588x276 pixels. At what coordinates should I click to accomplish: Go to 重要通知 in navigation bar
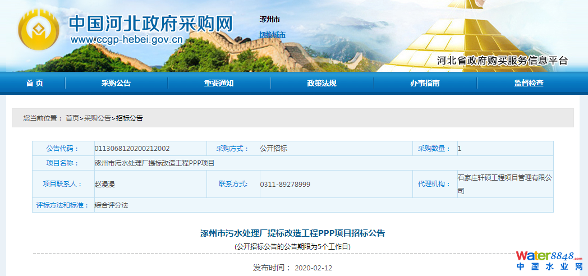click(219, 83)
